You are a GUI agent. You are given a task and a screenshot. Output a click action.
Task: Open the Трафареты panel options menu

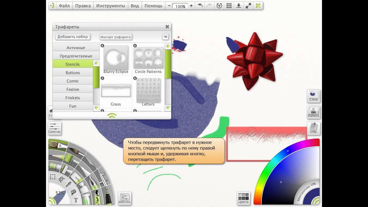pos(165,37)
